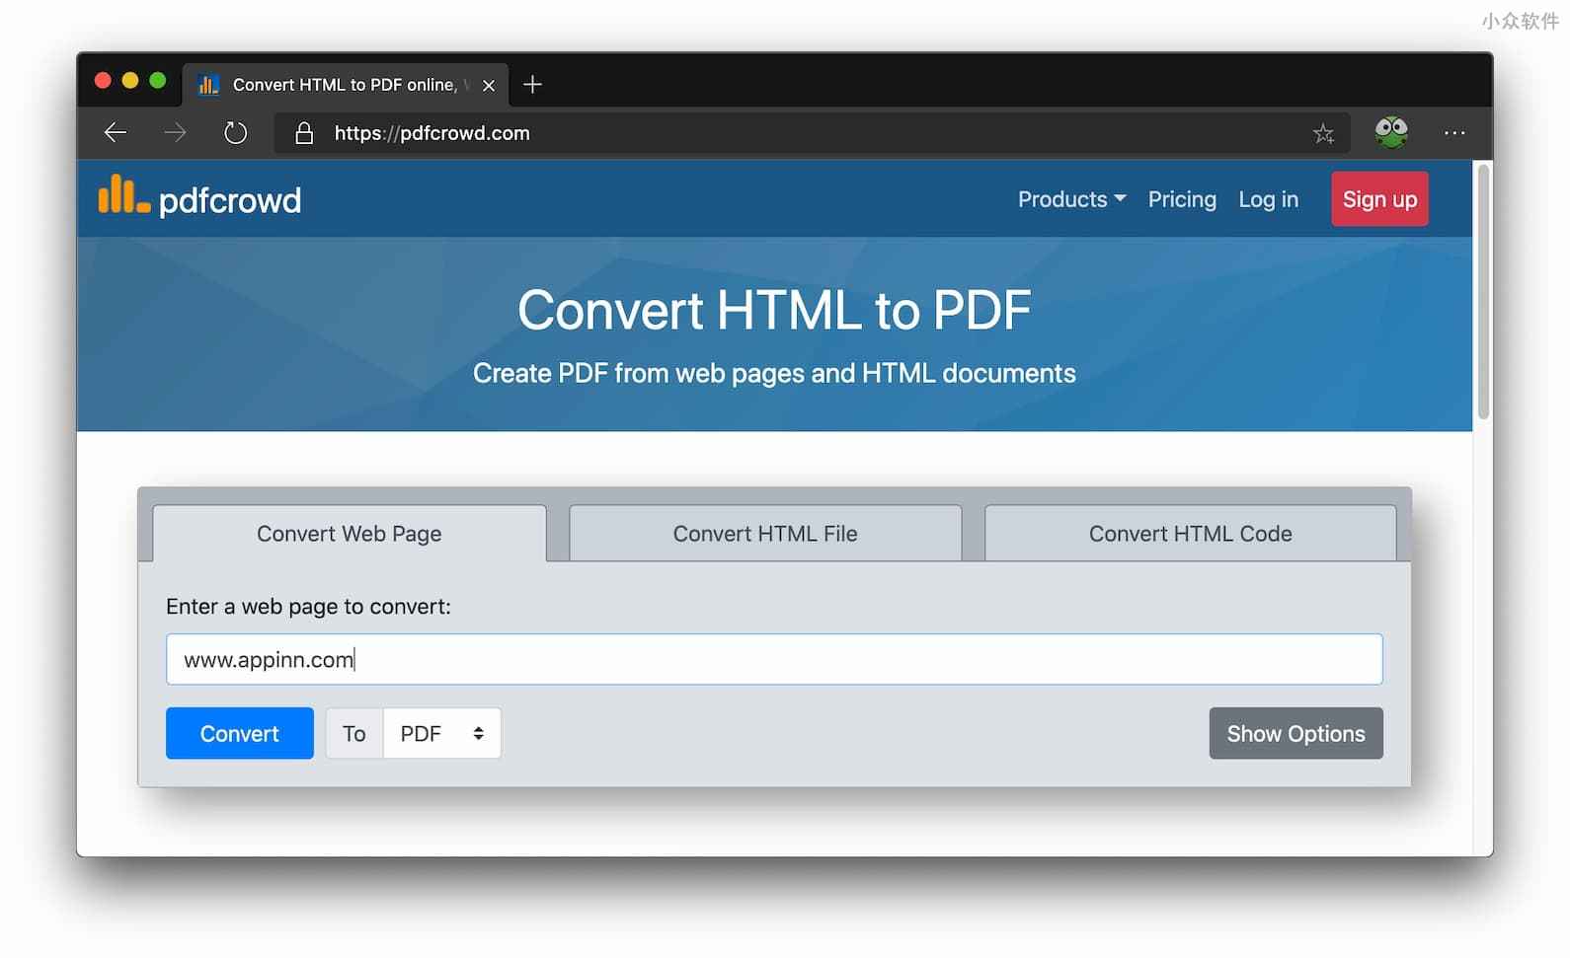
Task: Click the green maximize window button
Action: point(158,81)
